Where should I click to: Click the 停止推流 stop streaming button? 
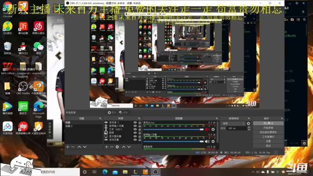[x=268, y=123]
